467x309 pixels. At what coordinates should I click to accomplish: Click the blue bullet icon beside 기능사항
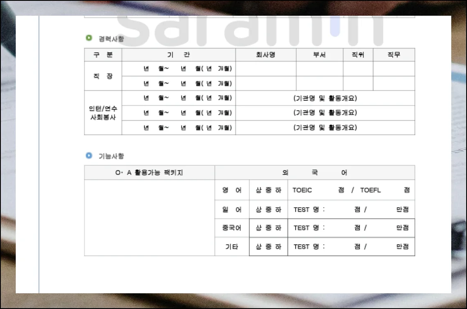89,156
